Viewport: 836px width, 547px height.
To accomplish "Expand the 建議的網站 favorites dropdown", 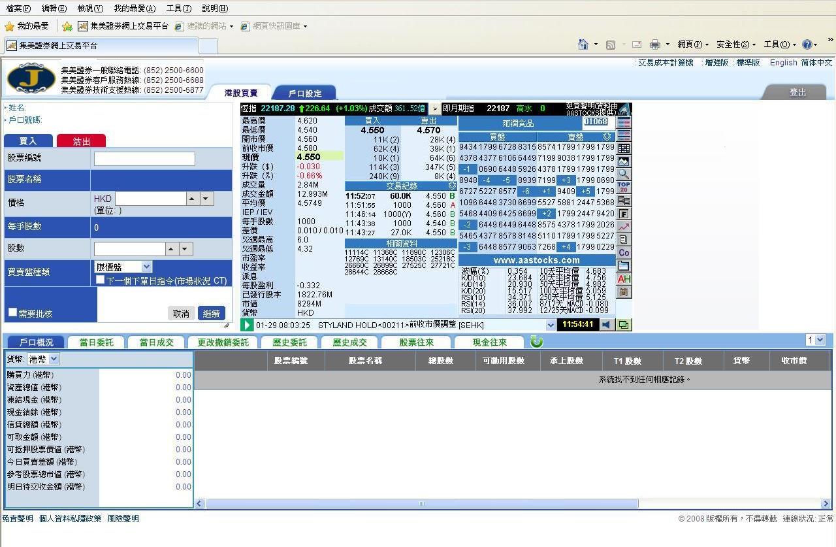I will [231, 26].
